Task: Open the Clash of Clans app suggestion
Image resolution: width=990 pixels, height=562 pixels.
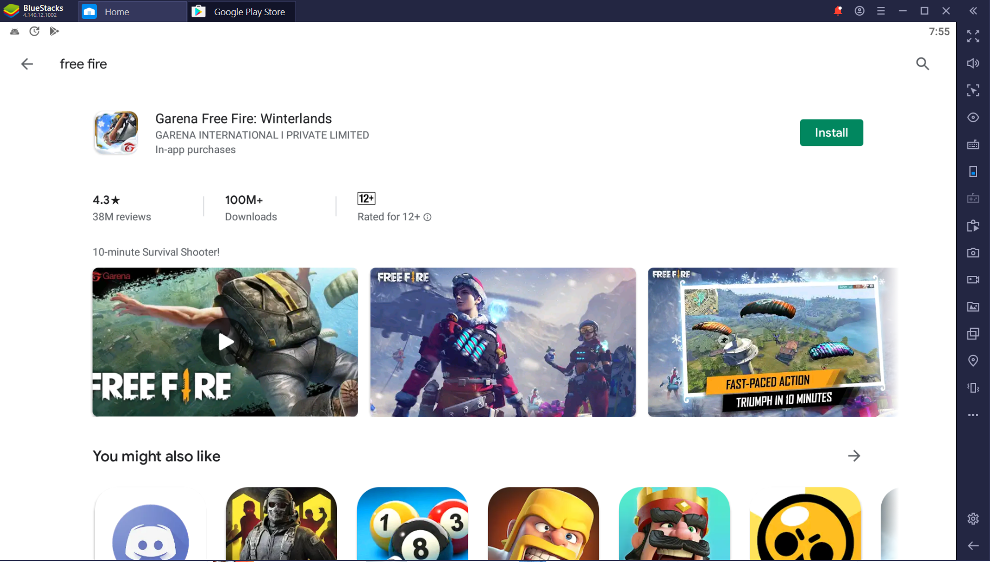Action: click(543, 524)
